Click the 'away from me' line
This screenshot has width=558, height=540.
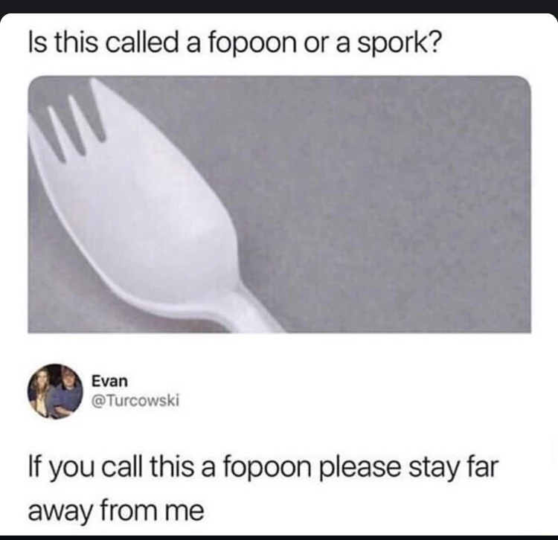[x=116, y=510]
